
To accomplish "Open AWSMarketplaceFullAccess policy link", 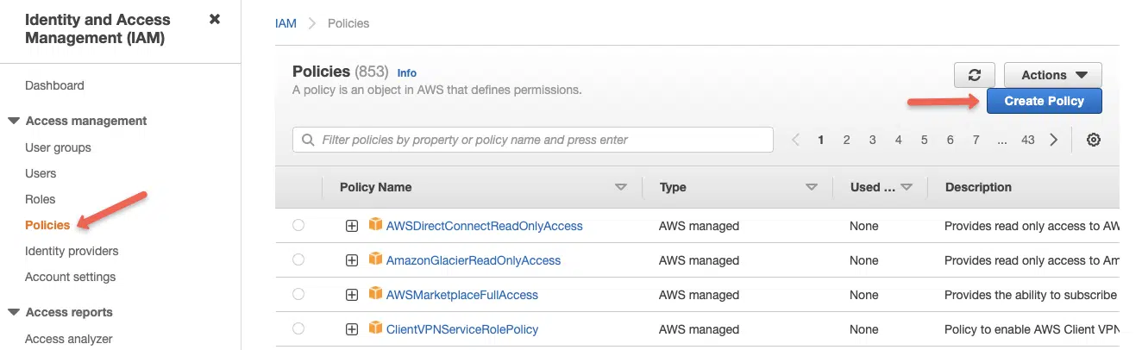I will (x=462, y=295).
